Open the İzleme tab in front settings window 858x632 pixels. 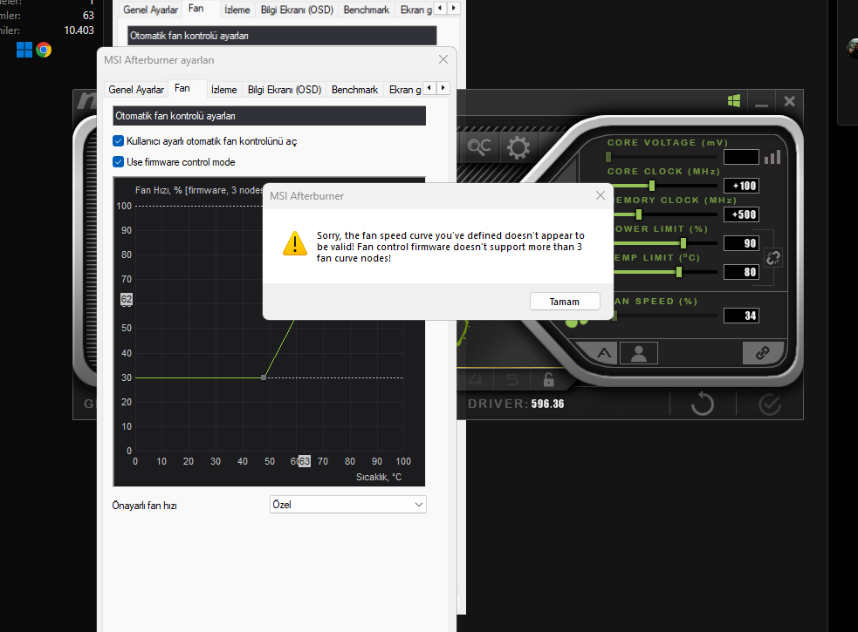(223, 90)
